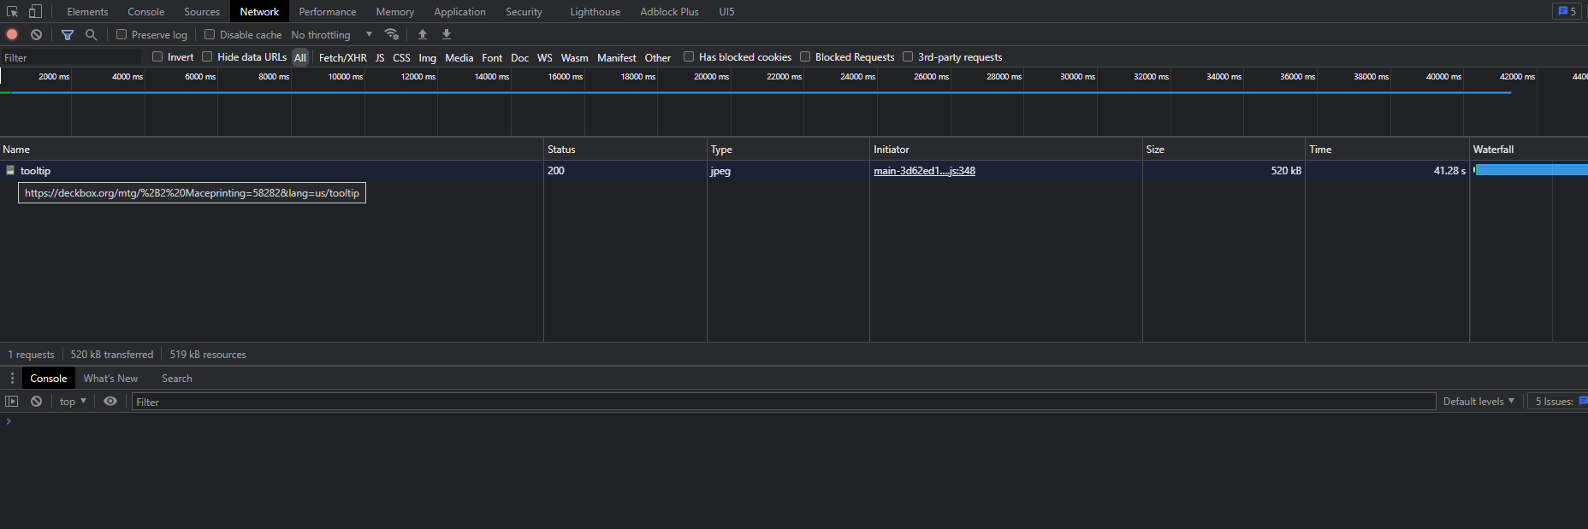Open the Default levels dropdown
The image size is (1588, 529).
tap(1478, 401)
